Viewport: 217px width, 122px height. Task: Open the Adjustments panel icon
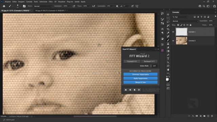162,39
